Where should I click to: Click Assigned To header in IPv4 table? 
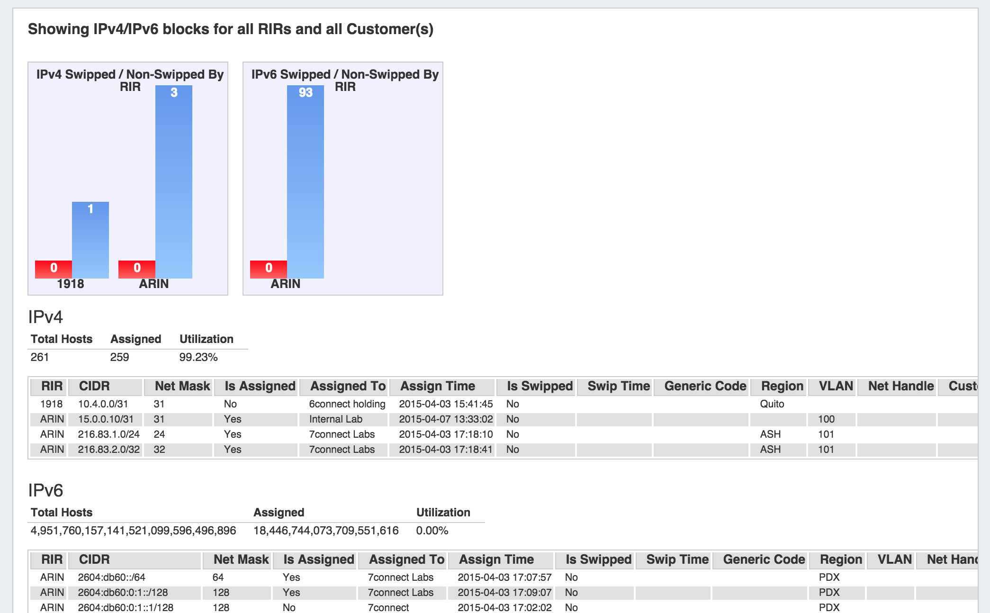coord(348,386)
